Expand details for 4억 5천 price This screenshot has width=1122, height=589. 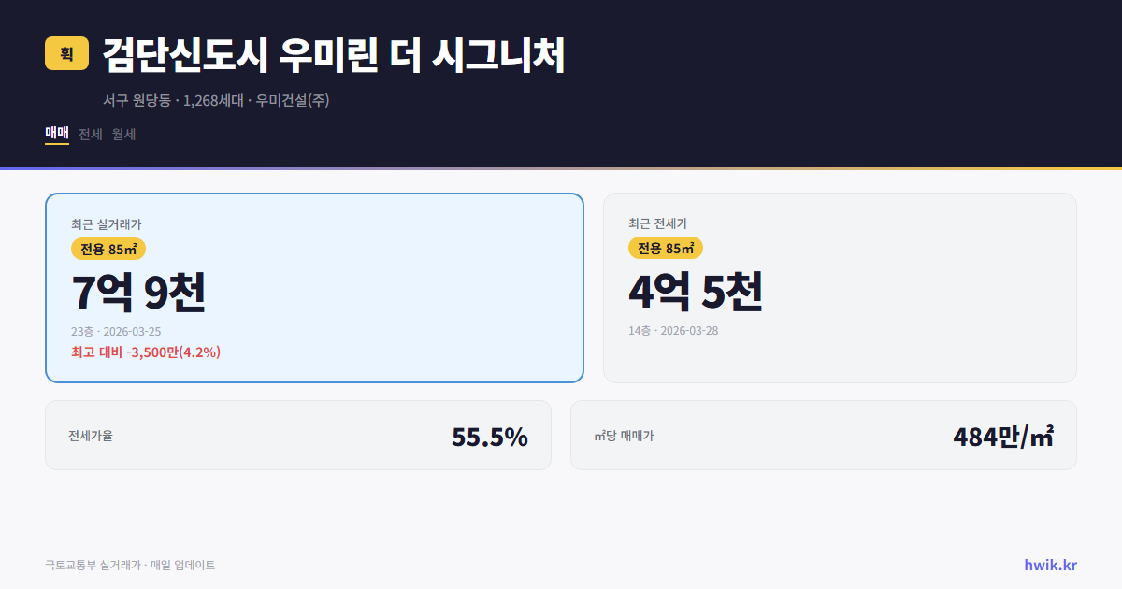point(697,292)
